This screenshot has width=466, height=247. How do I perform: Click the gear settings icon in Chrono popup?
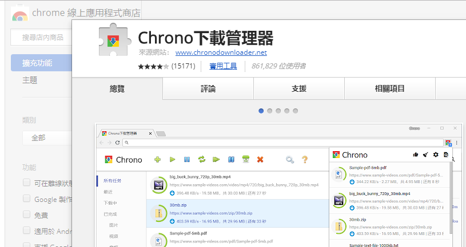436,155
